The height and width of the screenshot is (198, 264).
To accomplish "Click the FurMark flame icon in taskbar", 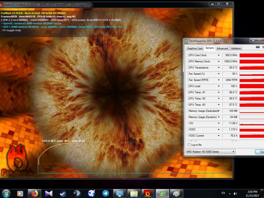I will (x=148, y=193).
